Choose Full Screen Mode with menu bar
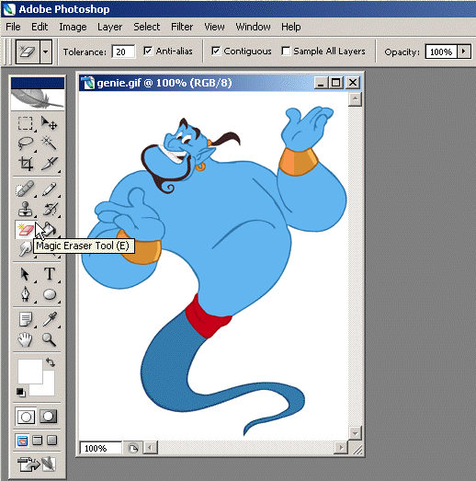The height and width of the screenshot is (481, 476). [x=37, y=441]
